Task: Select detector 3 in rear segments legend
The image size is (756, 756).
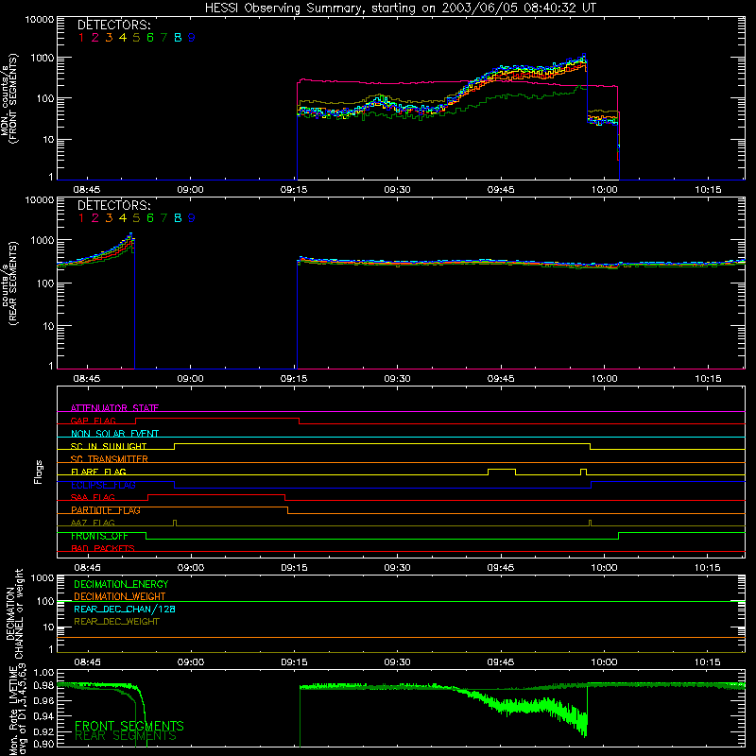Action: pyautogui.click(x=109, y=218)
